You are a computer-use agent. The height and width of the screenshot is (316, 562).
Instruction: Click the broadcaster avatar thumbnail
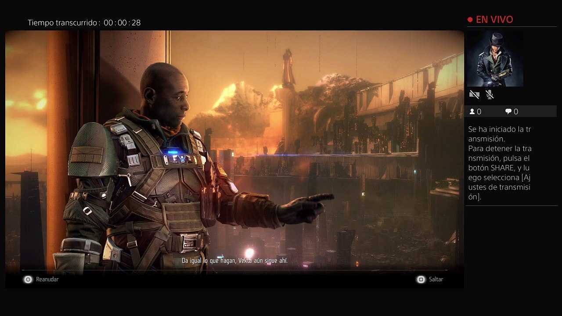[495, 58]
